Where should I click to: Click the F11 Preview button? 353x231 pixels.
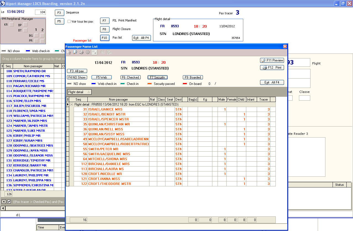pyautogui.click(x=272, y=60)
